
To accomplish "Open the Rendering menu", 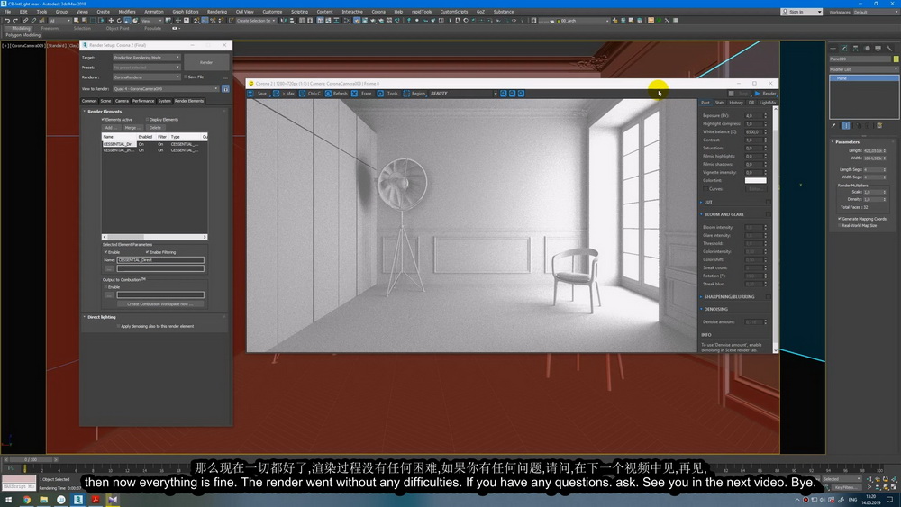I will (x=216, y=12).
